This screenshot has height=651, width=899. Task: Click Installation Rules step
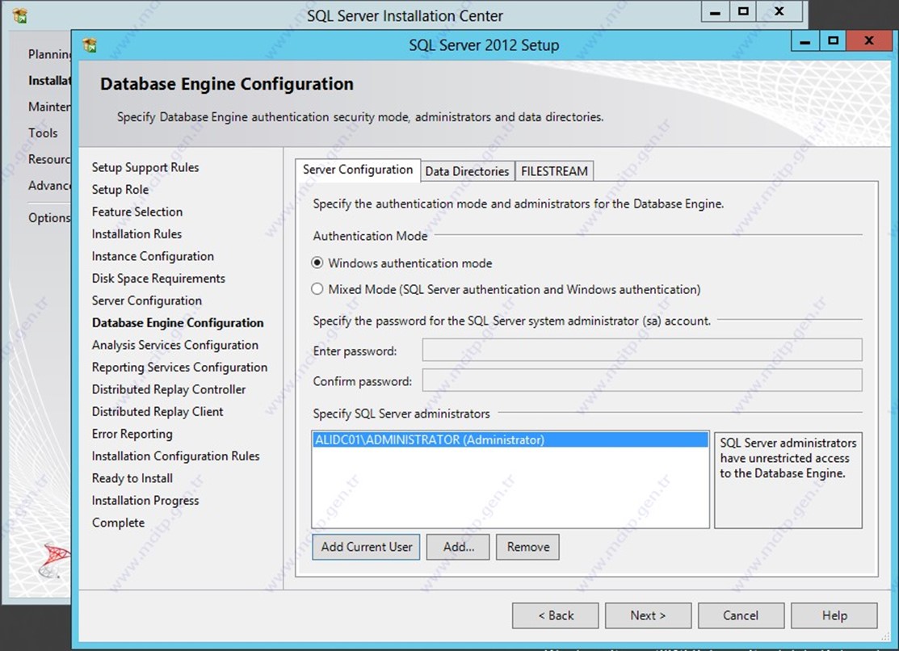click(137, 234)
